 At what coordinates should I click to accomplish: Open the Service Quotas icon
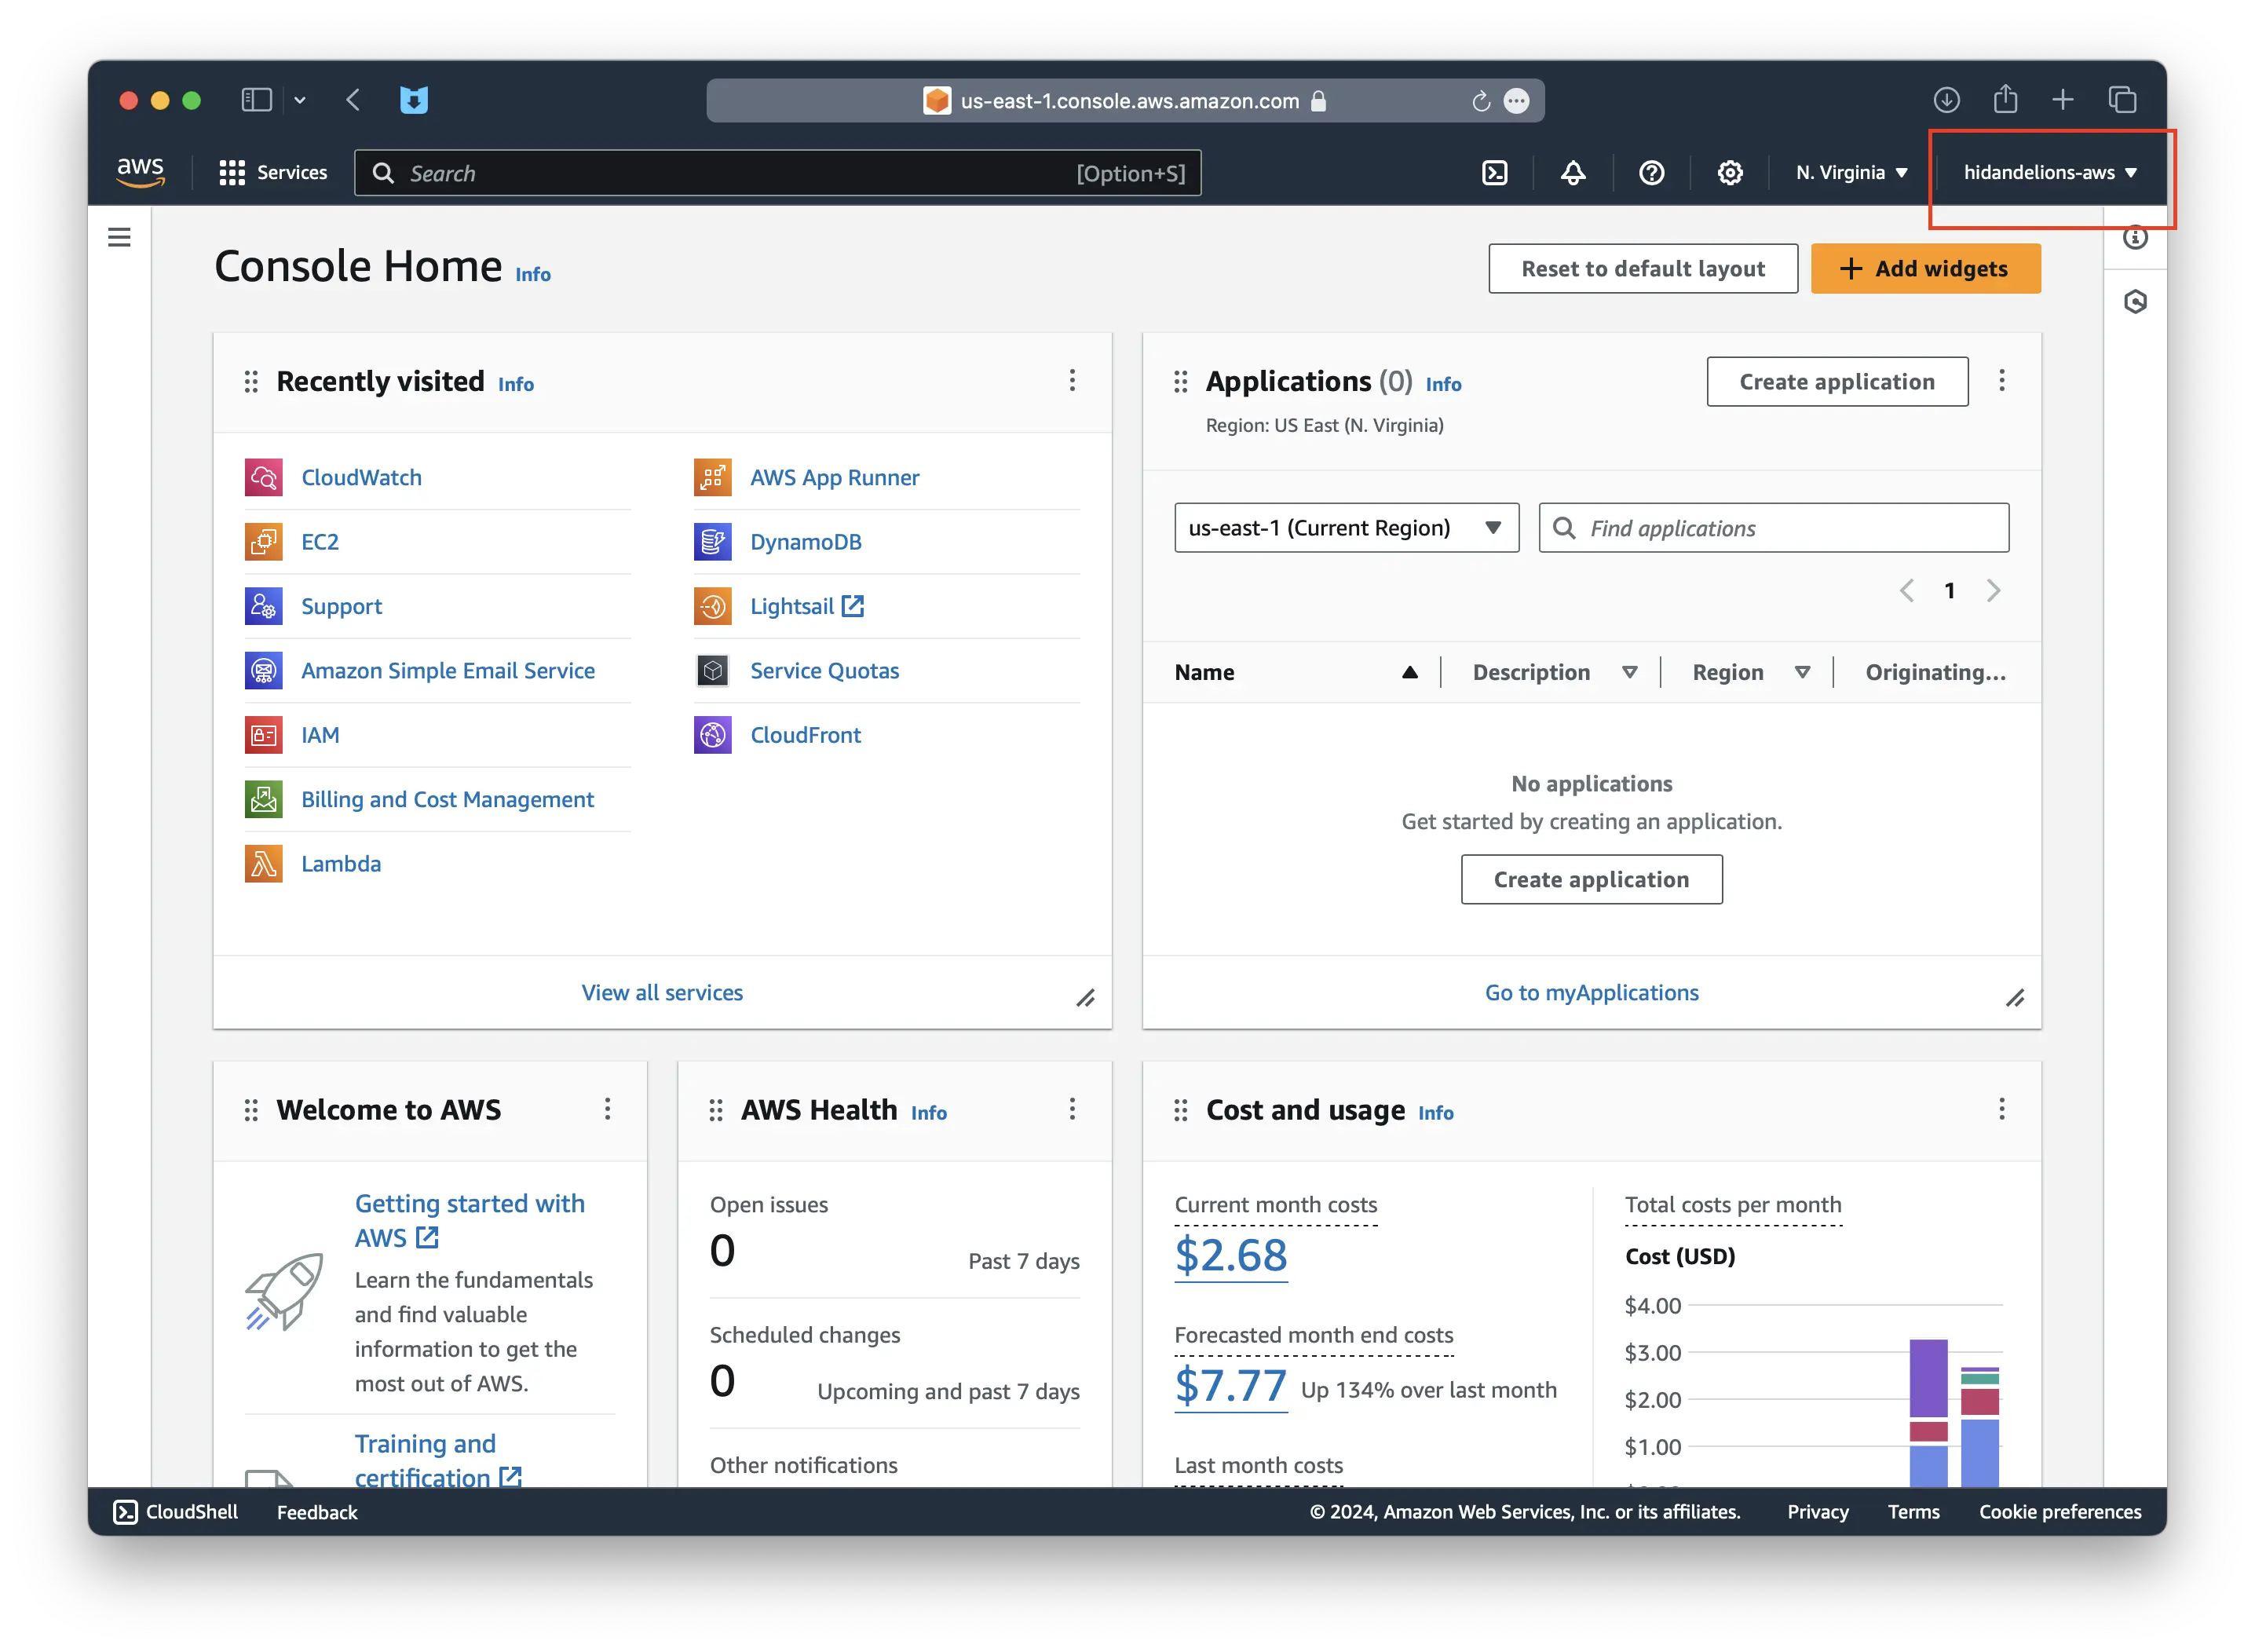point(712,670)
